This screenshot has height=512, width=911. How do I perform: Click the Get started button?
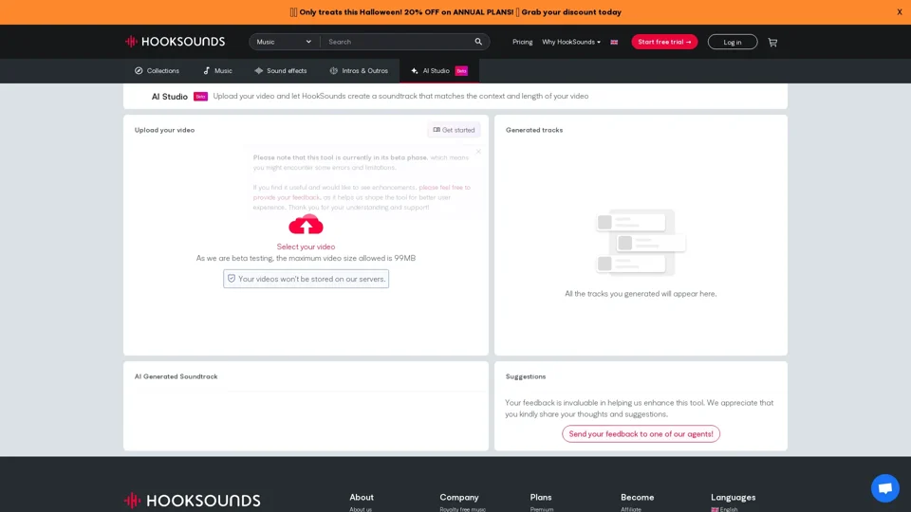coord(454,130)
